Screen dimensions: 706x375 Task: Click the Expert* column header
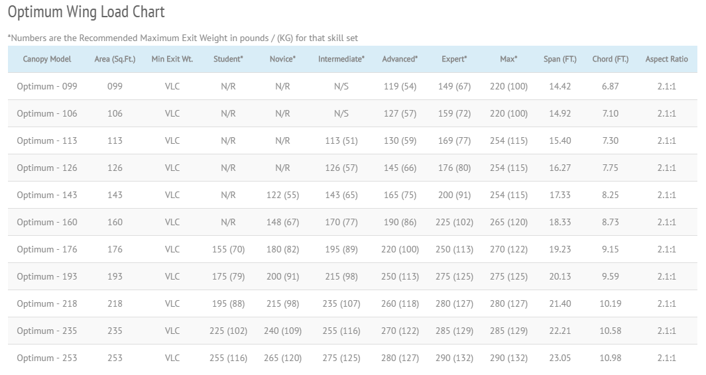click(x=454, y=59)
